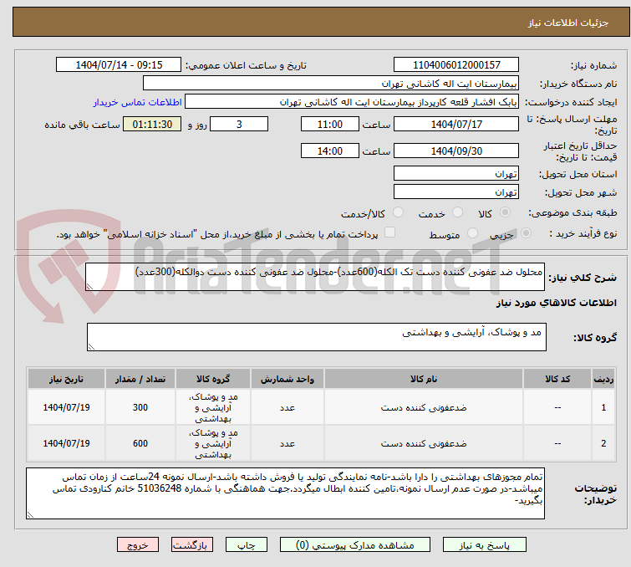Click the buyer notes text box

point(286,493)
